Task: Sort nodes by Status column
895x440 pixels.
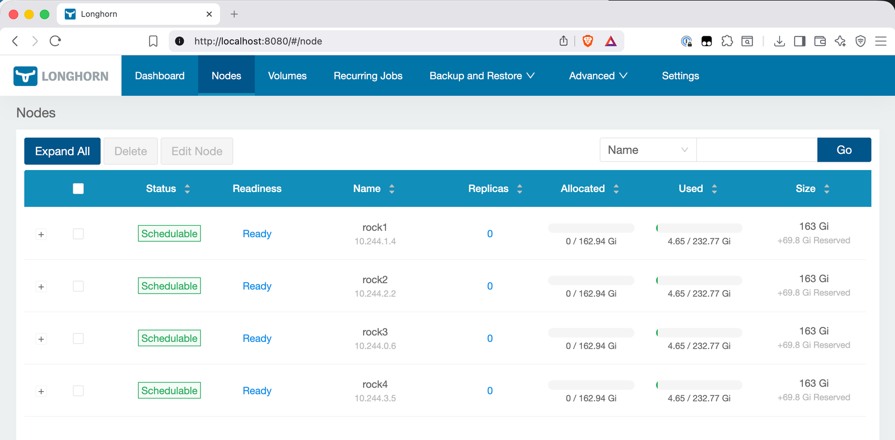Action: 187,188
